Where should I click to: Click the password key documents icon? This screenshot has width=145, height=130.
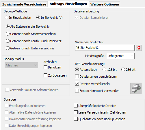[x=136, y=88]
